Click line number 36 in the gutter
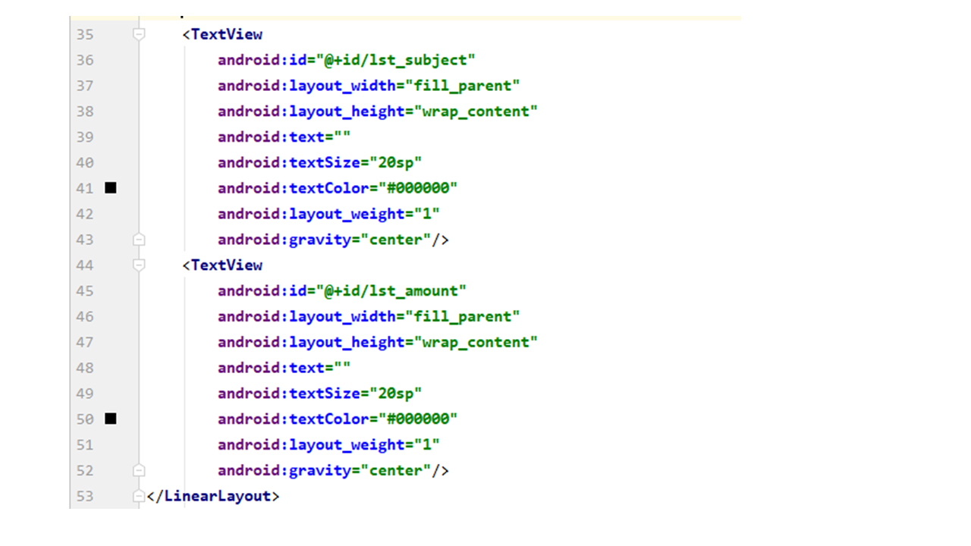971x546 pixels. tap(85, 60)
